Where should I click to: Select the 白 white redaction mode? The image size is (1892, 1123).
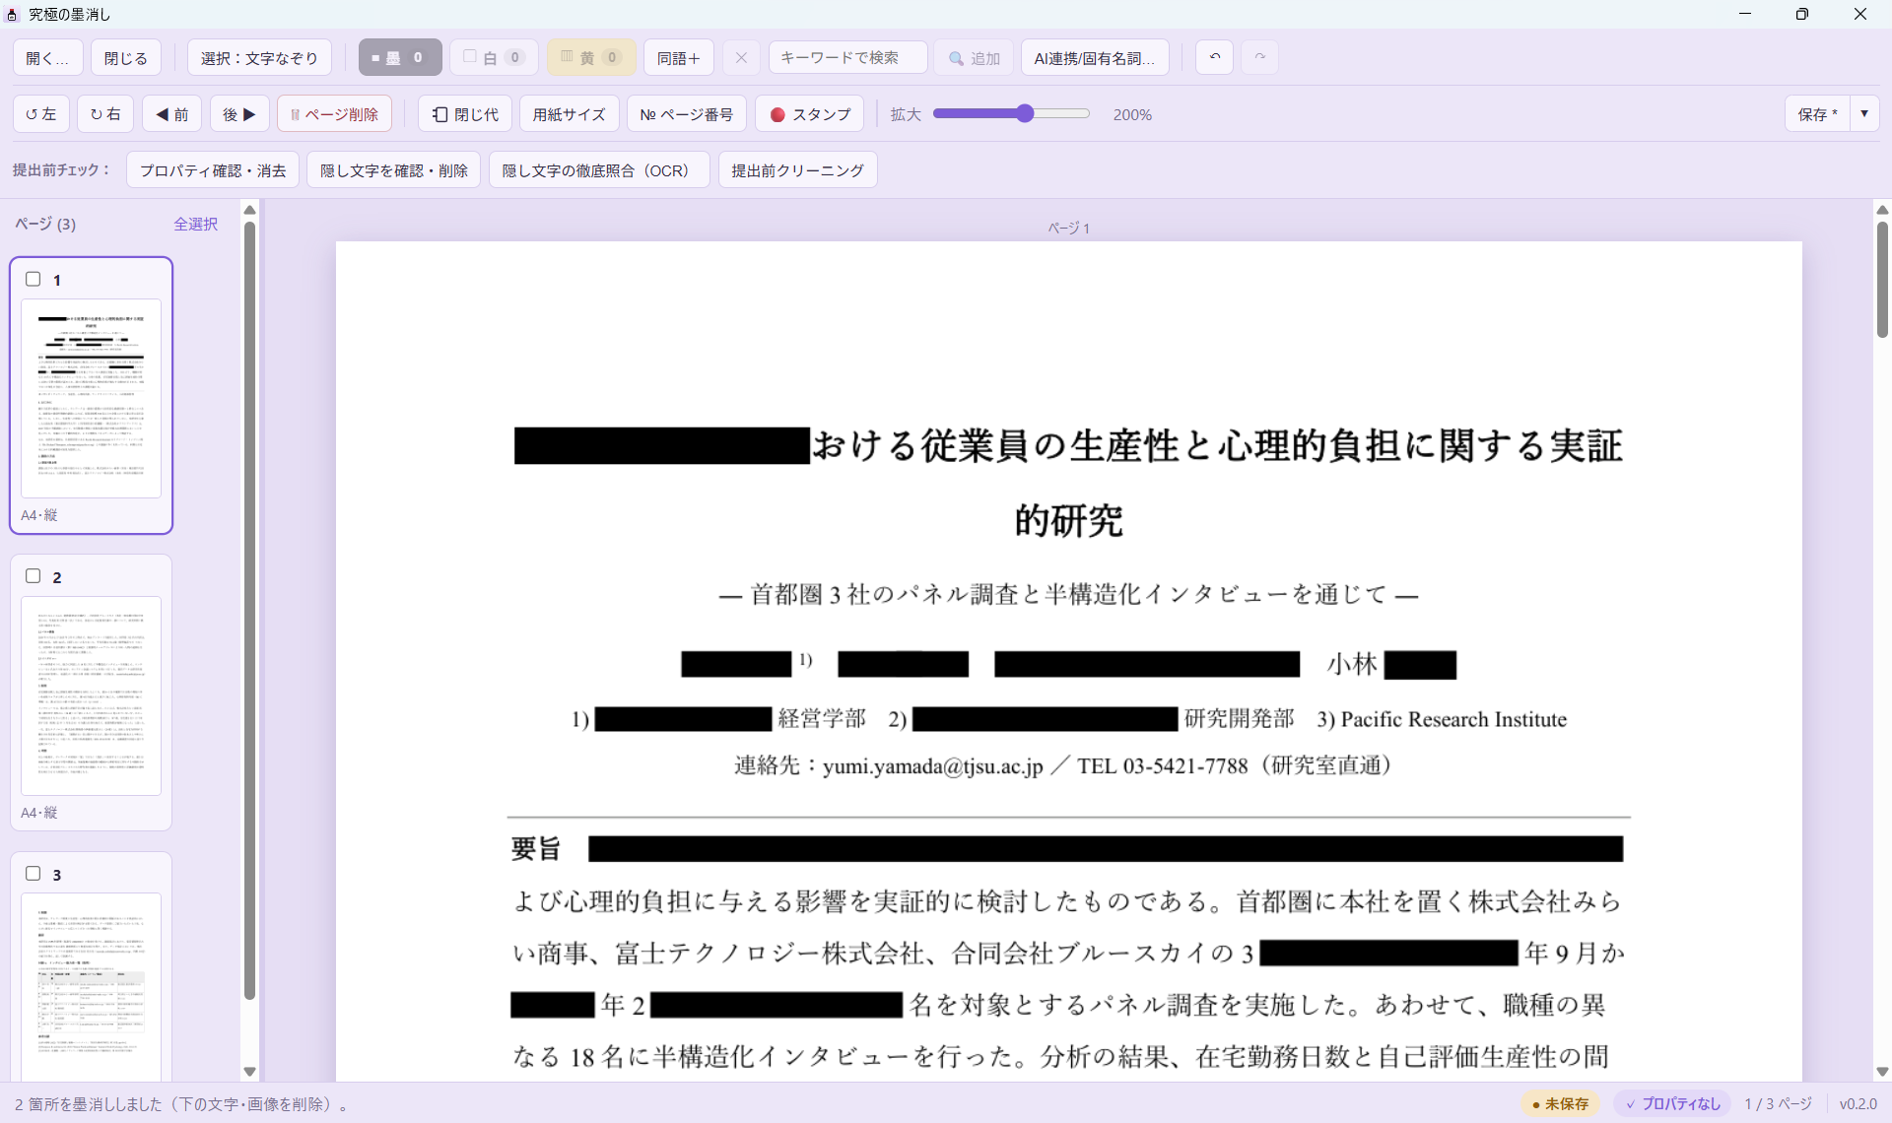[x=494, y=58]
